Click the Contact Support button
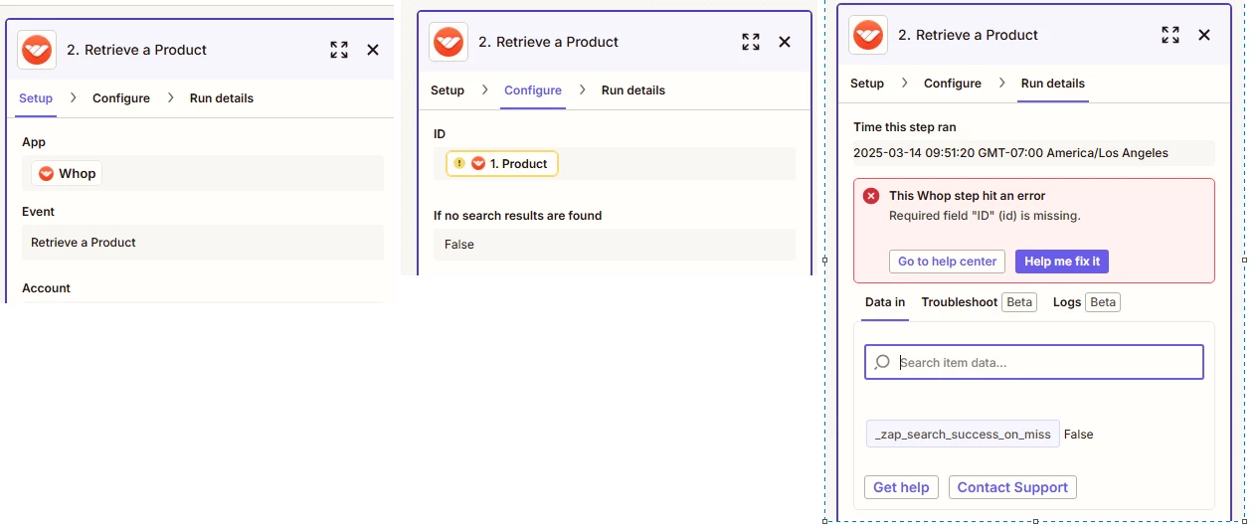 (1012, 487)
